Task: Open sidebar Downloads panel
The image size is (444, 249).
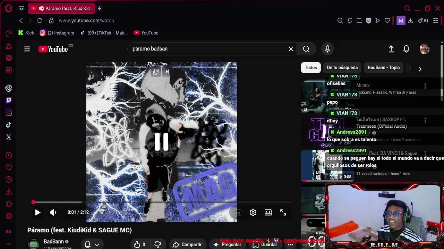Action: (9, 192)
